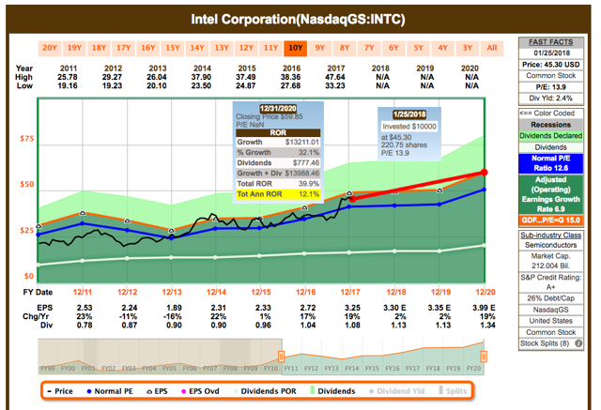Click the Normal P/E Ratio 12.6 box

tap(551, 163)
